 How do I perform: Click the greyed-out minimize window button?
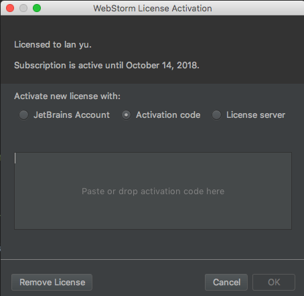(x=23, y=8)
